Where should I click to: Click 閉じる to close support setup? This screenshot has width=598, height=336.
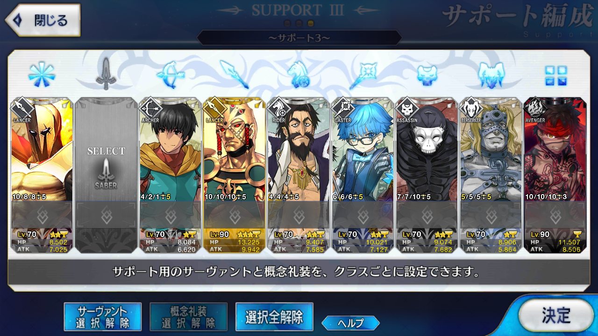[43, 21]
